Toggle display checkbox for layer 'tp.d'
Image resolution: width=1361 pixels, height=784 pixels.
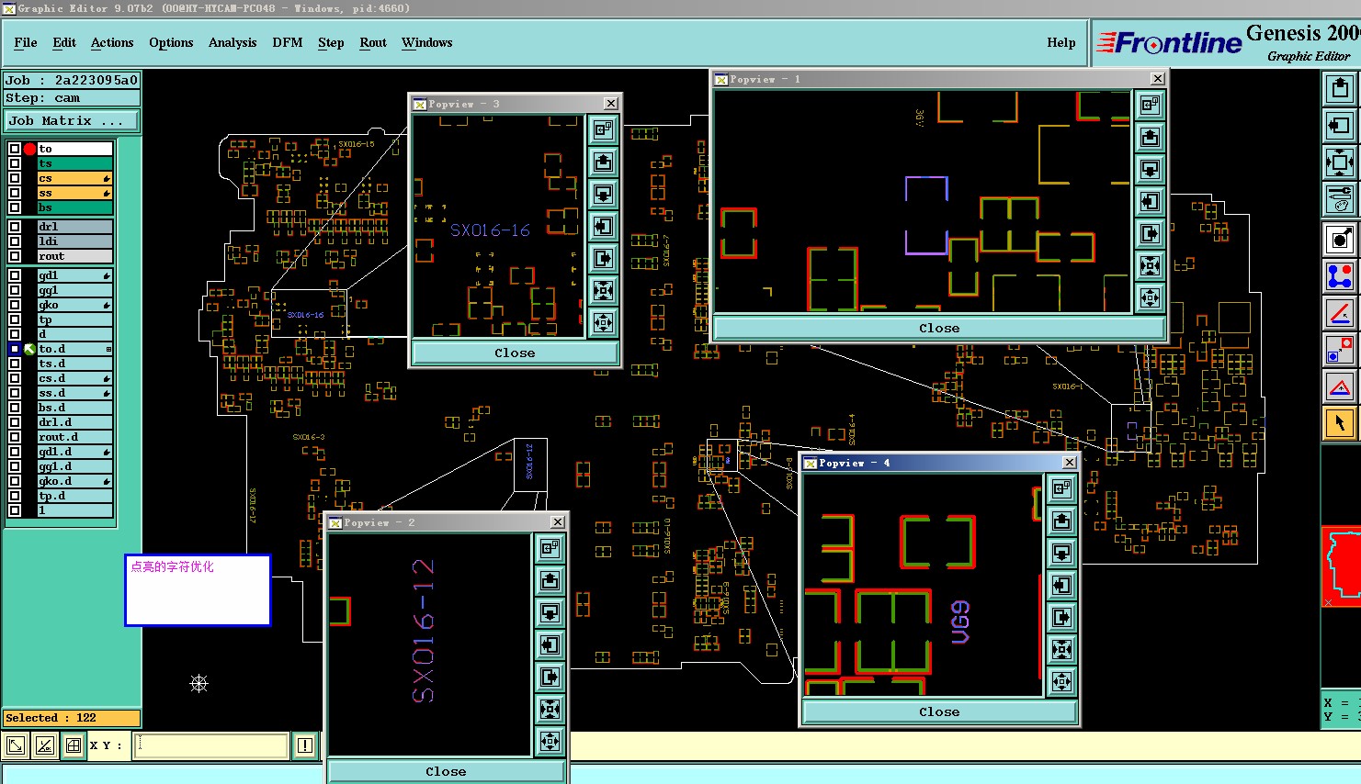15,496
